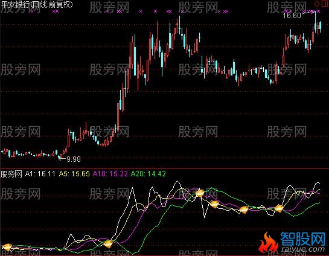Image resolution: width=329 pixels, height=256 pixels.
Task: Click the A1: 16.11 indicator value
Action: click(x=40, y=174)
